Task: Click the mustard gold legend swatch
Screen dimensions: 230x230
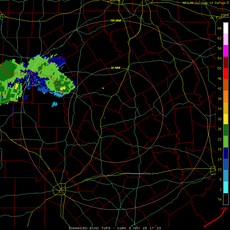Action: click(x=226, y=108)
